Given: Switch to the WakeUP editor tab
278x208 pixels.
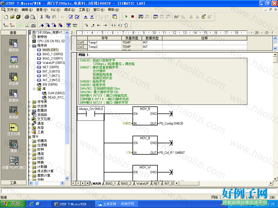Looking at the screenshot, I should click(x=143, y=184).
